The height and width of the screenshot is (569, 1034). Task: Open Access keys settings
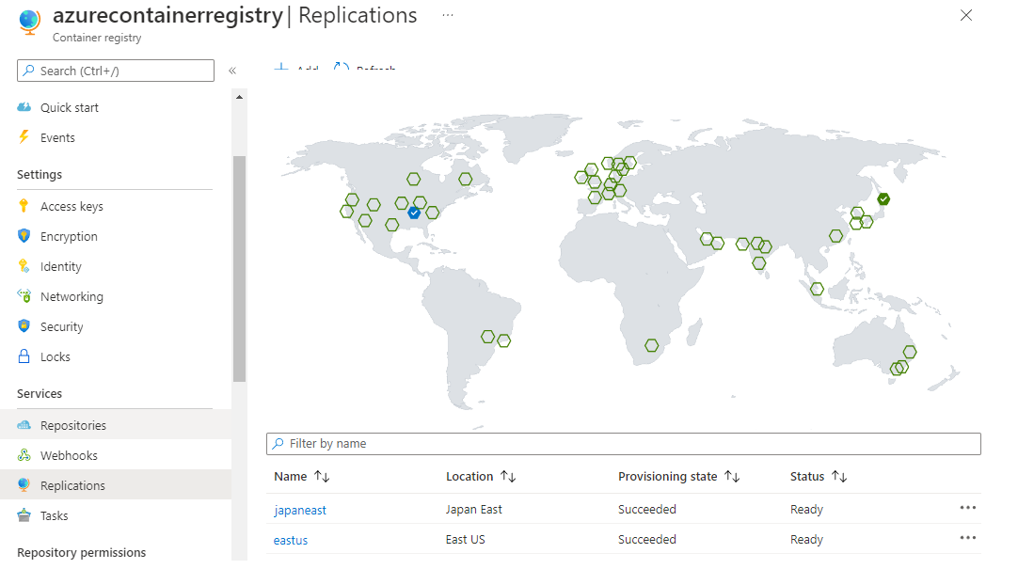tap(72, 206)
